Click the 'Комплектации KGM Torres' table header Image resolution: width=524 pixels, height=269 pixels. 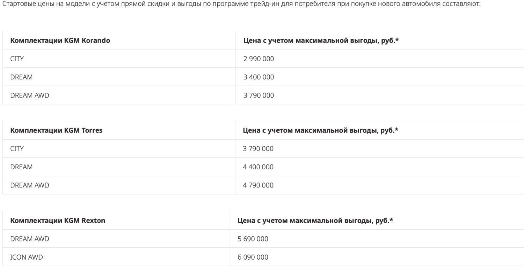[56, 130]
